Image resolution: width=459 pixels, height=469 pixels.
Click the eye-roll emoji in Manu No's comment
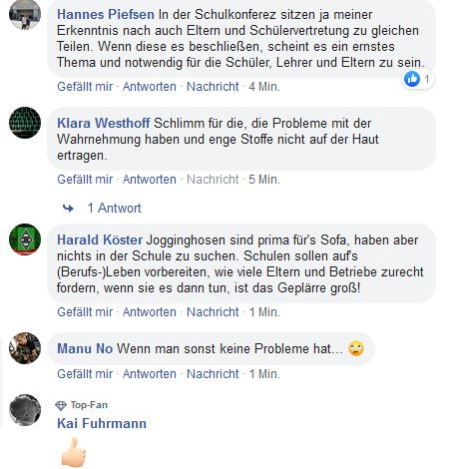pos(356,348)
